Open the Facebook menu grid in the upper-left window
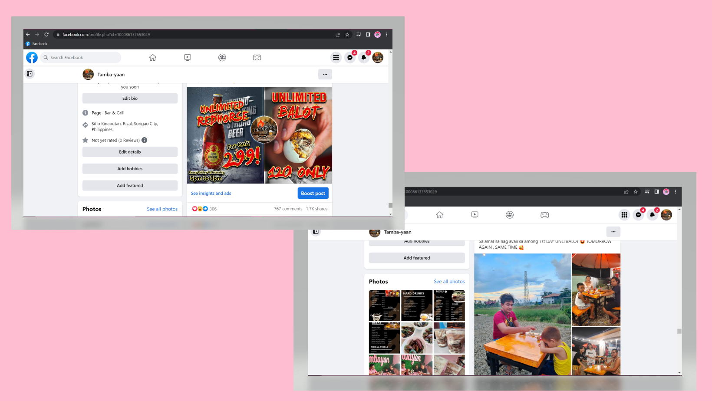 (x=336, y=57)
